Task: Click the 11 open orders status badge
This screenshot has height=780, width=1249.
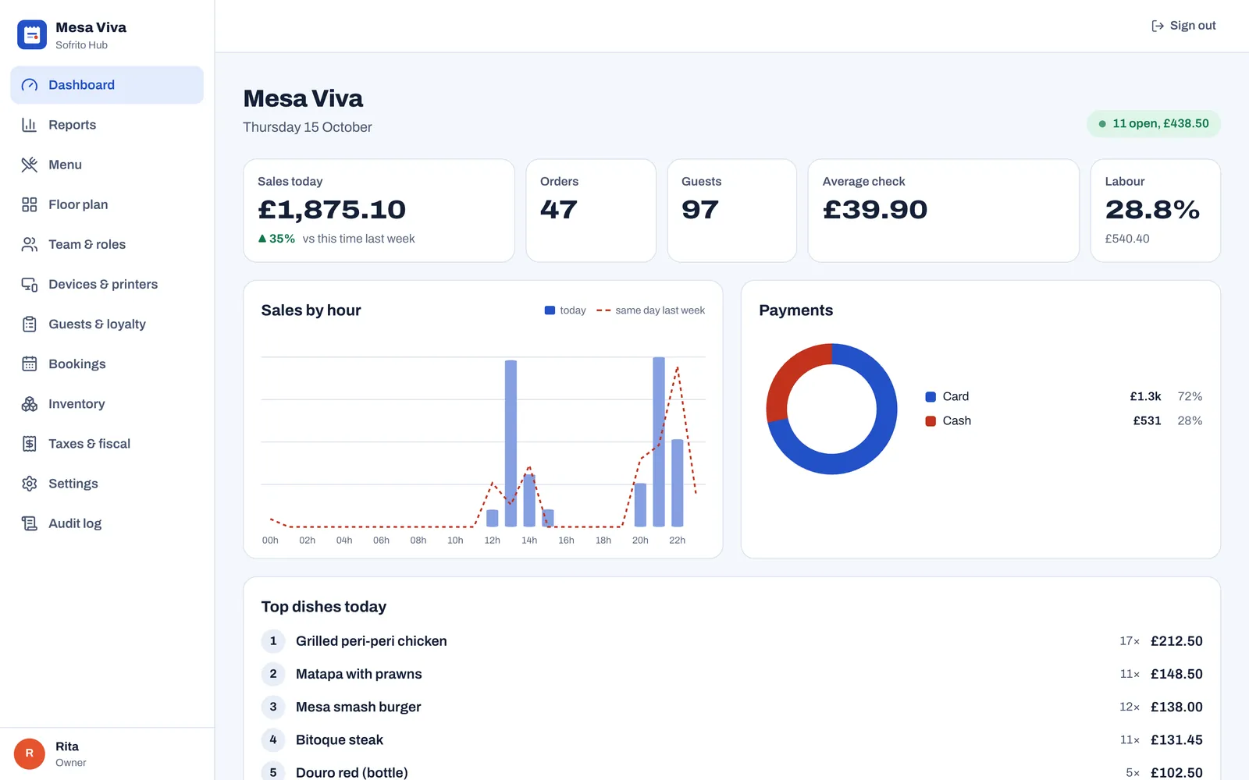Action: coord(1153,124)
